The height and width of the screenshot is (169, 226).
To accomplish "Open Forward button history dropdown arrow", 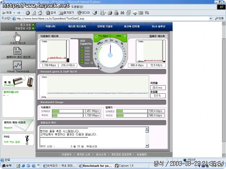I will [23, 13].
